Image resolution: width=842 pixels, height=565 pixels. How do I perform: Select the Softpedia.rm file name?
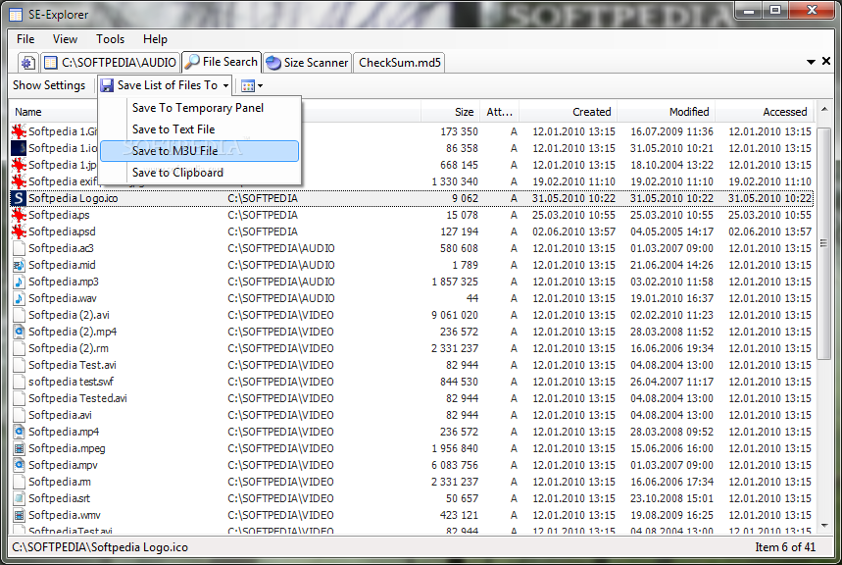click(60, 482)
